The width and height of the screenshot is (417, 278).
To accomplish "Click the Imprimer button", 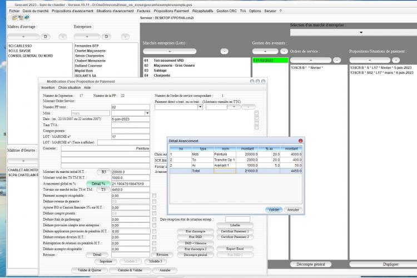I will pyautogui.click(x=106, y=261).
